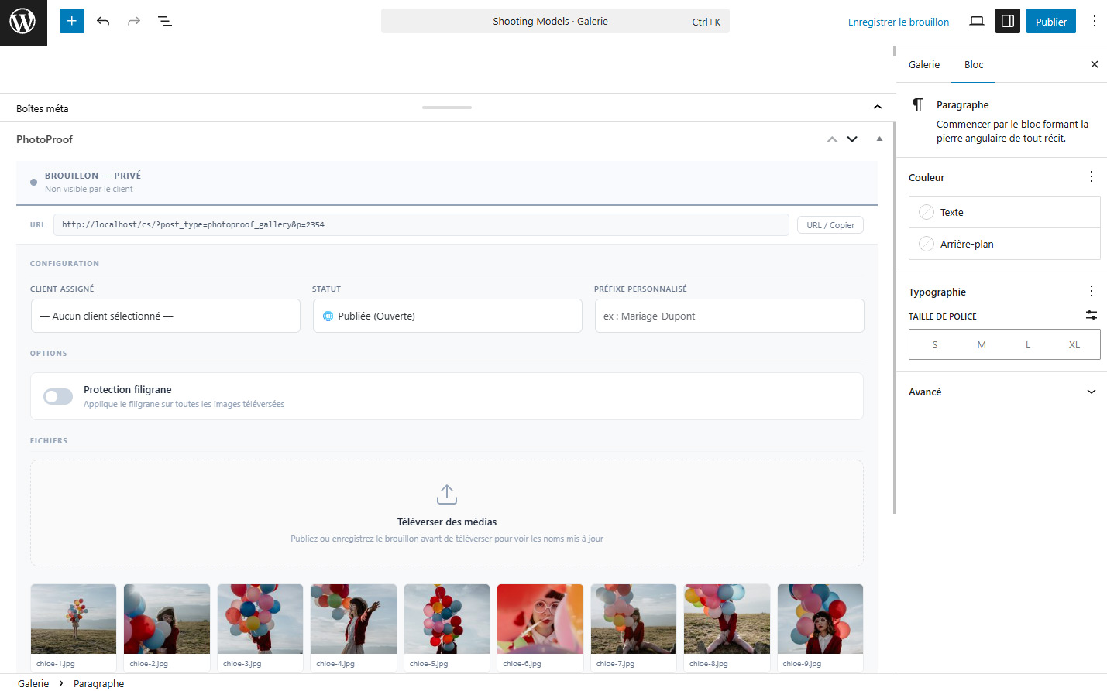Viewport: 1107px width, 691px height.
Task: Click the WordPress logo
Action: pyautogui.click(x=22, y=21)
